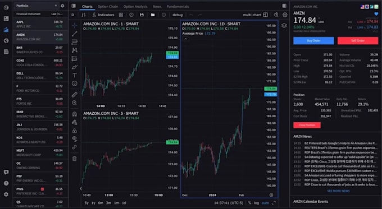Set chart range to 5y

pos(87,203)
